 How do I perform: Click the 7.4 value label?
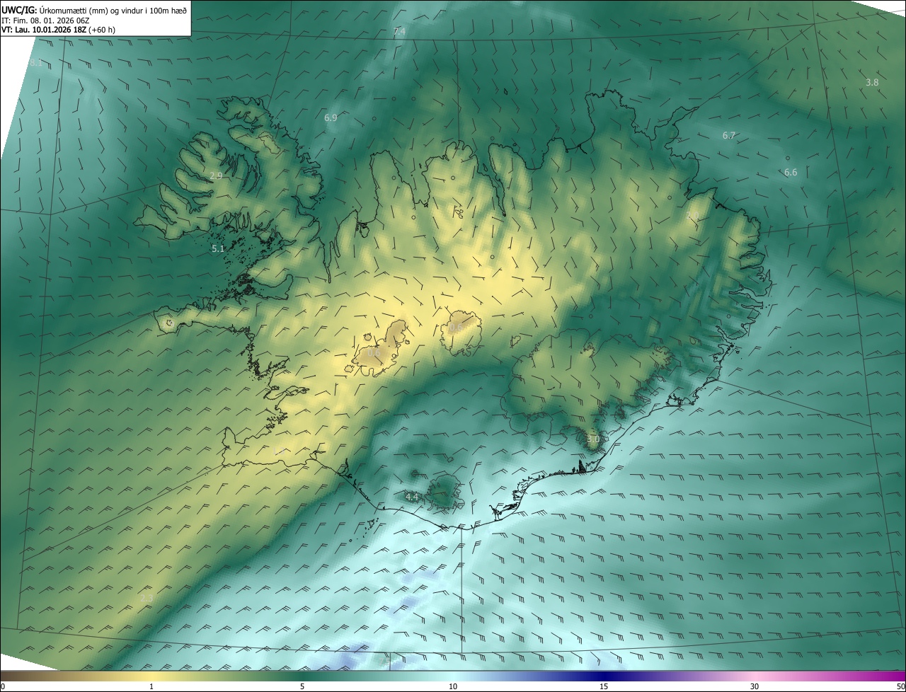point(399,32)
